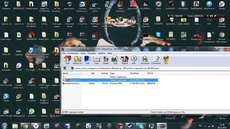This screenshot has width=230, height=129.
Task: Sort file list by Name column
Action: (72, 73)
